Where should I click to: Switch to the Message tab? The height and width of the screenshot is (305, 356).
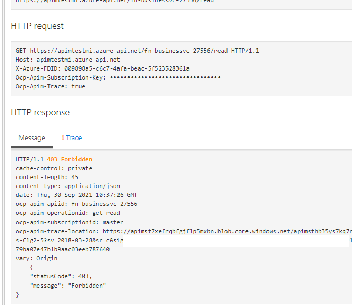pyautogui.click(x=32, y=138)
